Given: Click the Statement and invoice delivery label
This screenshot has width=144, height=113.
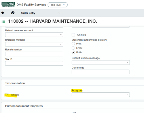Looking at the screenshot, I should click(x=89, y=40).
